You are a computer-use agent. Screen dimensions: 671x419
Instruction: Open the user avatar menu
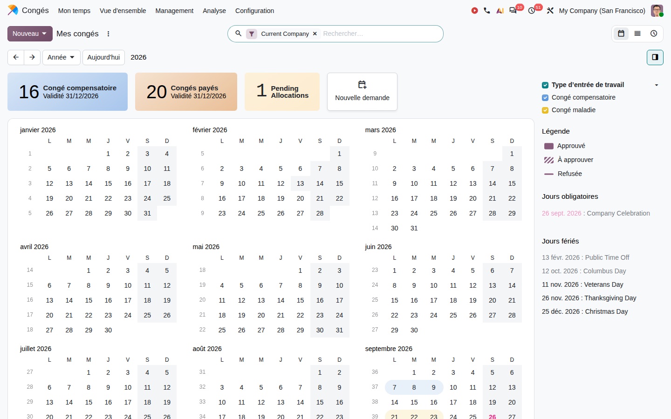pyautogui.click(x=657, y=11)
